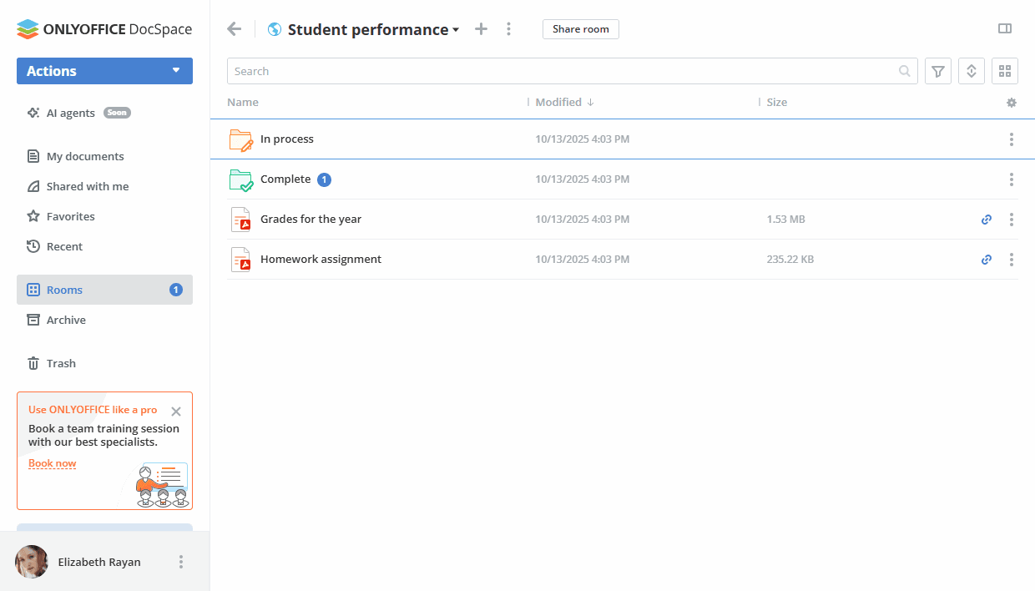This screenshot has height=591, width=1035.
Task: Click the sort order icon
Action: 972,72
